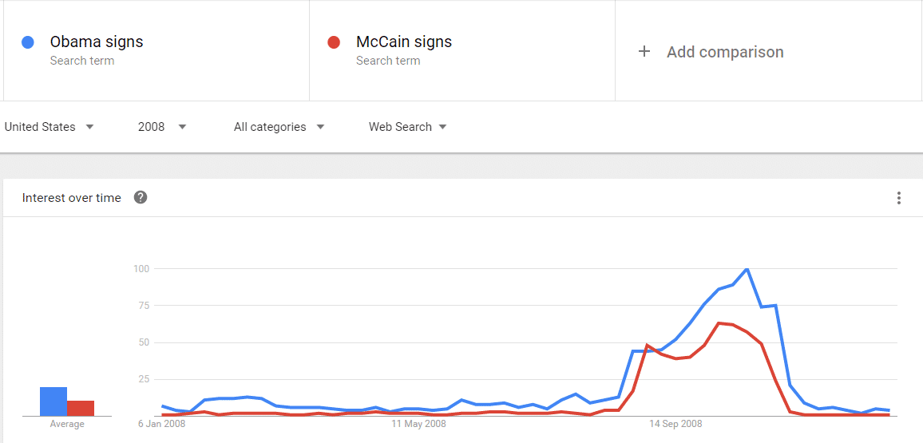This screenshot has width=923, height=443.
Task: Open the three-dot chart options menu
Action: click(898, 198)
